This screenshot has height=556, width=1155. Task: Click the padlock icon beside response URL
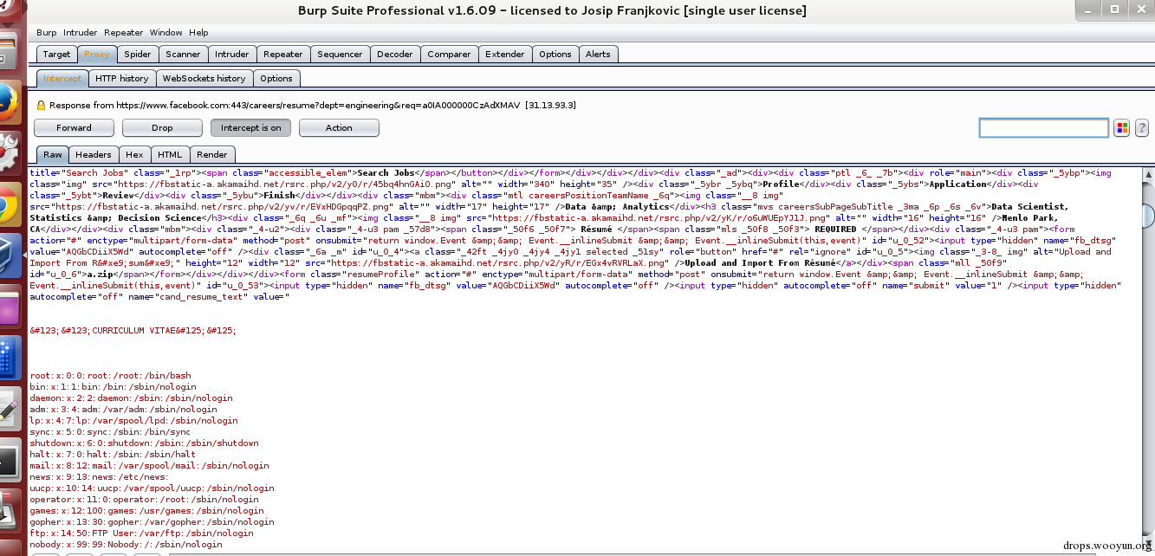[x=41, y=105]
